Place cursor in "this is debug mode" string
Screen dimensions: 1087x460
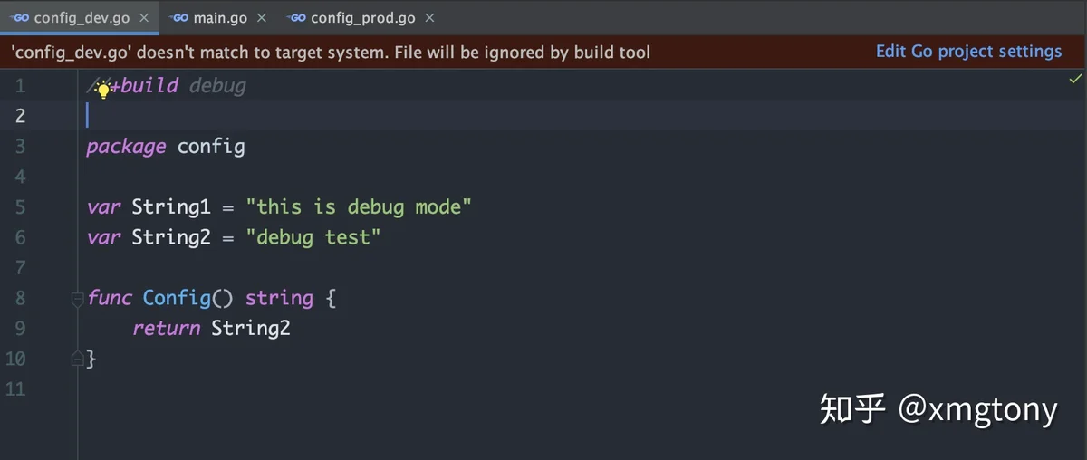click(x=360, y=207)
